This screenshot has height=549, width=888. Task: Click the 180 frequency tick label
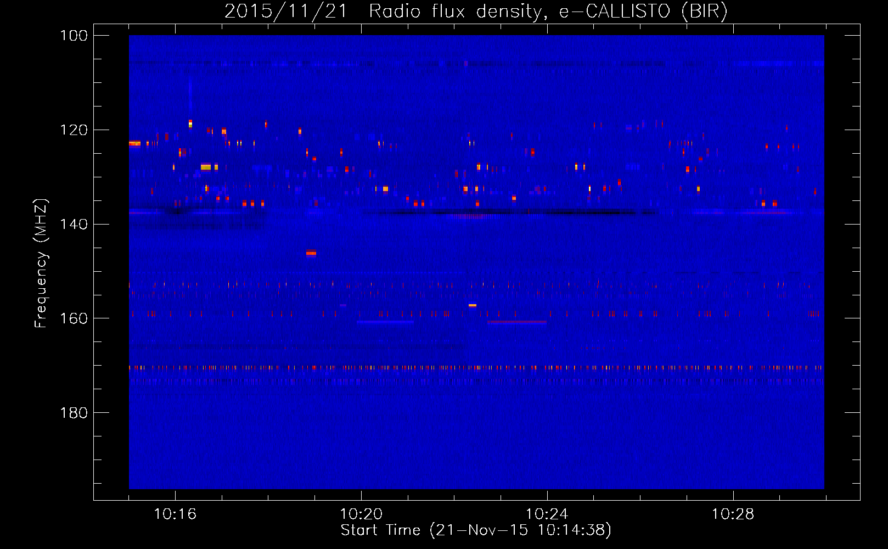coord(74,413)
